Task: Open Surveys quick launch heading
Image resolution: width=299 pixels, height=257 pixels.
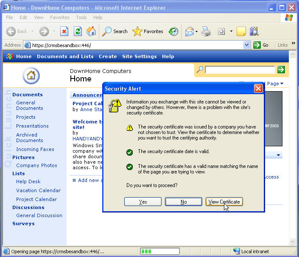Action: click(x=23, y=223)
